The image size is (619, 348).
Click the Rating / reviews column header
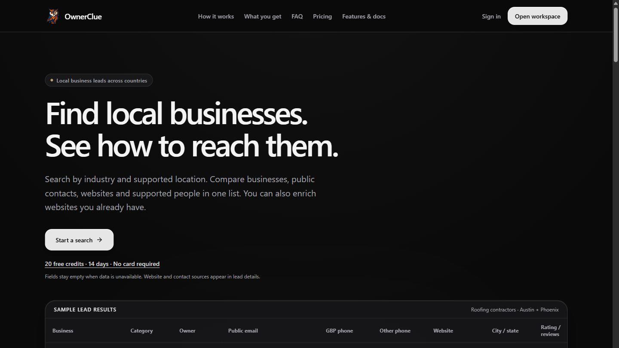(x=550, y=330)
